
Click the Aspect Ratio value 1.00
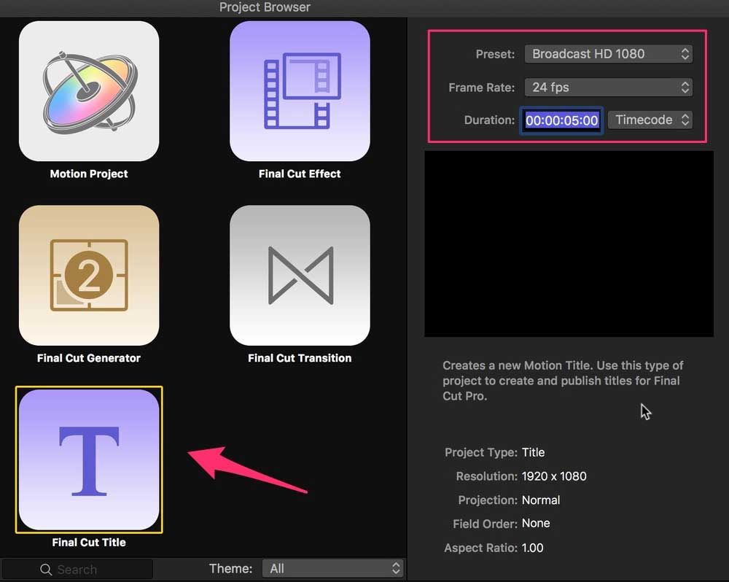(532, 548)
